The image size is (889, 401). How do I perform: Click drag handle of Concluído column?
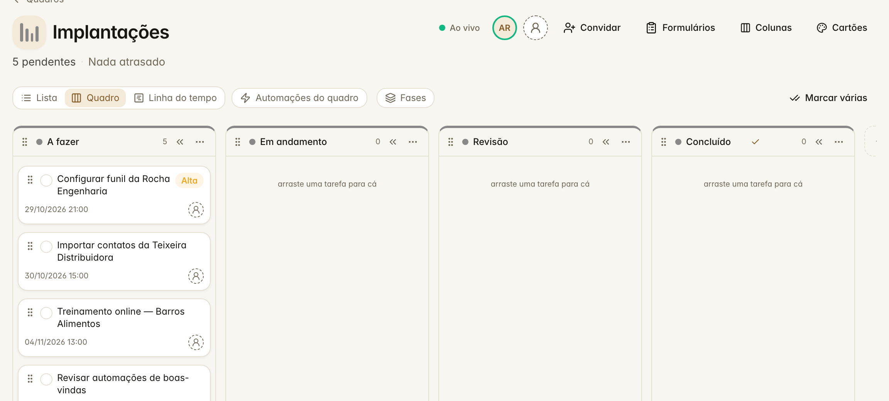point(664,142)
